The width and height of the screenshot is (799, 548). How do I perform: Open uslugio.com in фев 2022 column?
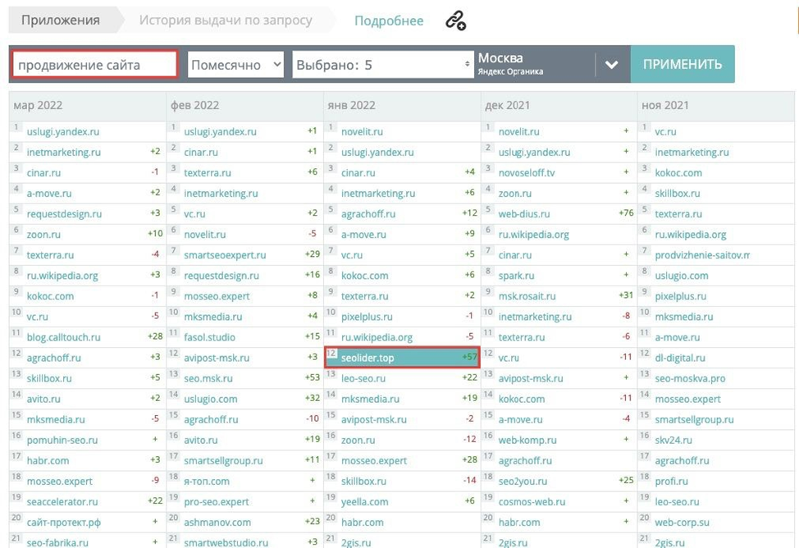point(211,399)
